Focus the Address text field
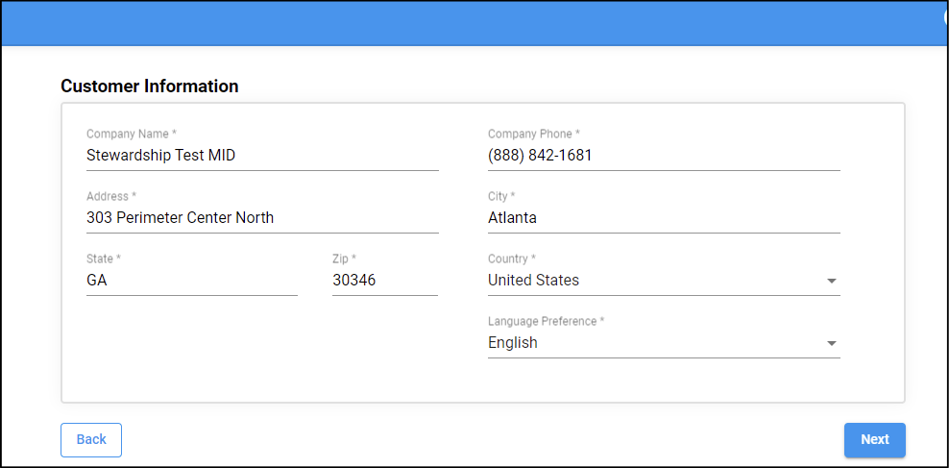949x468 pixels. tap(261, 218)
